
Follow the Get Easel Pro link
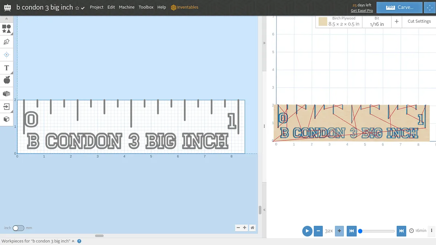(x=362, y=11)
